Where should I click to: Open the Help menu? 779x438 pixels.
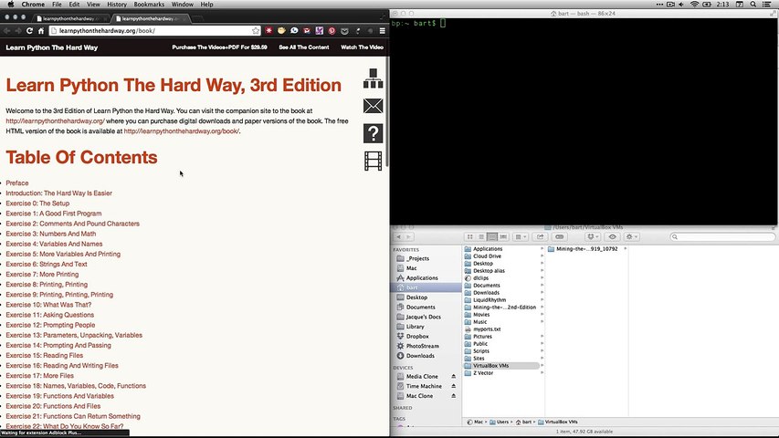pos(206,4)
